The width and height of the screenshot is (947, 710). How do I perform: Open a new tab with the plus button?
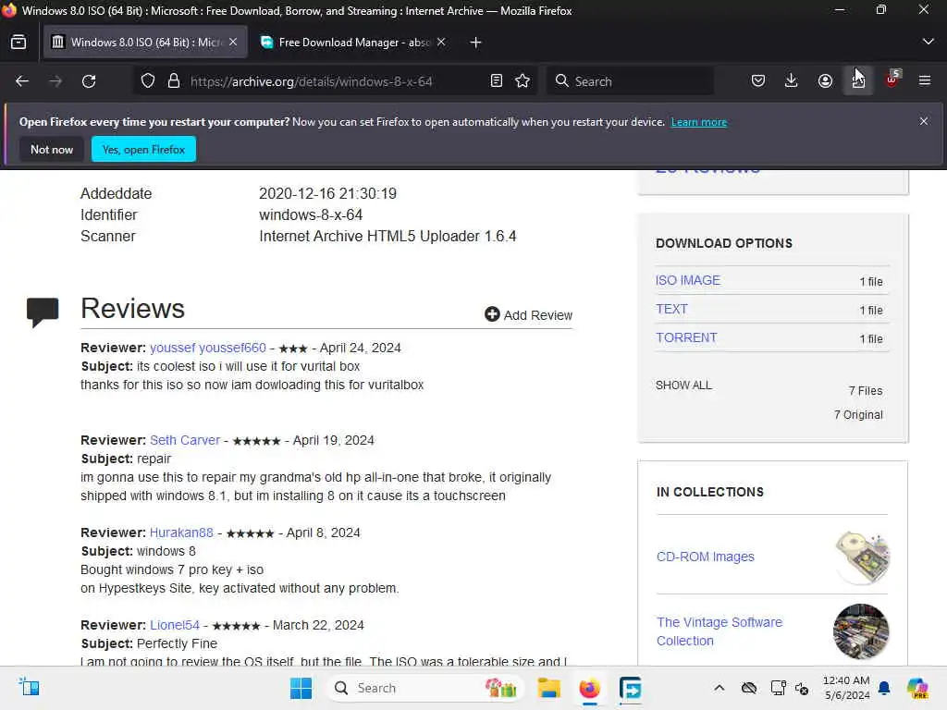476,43
